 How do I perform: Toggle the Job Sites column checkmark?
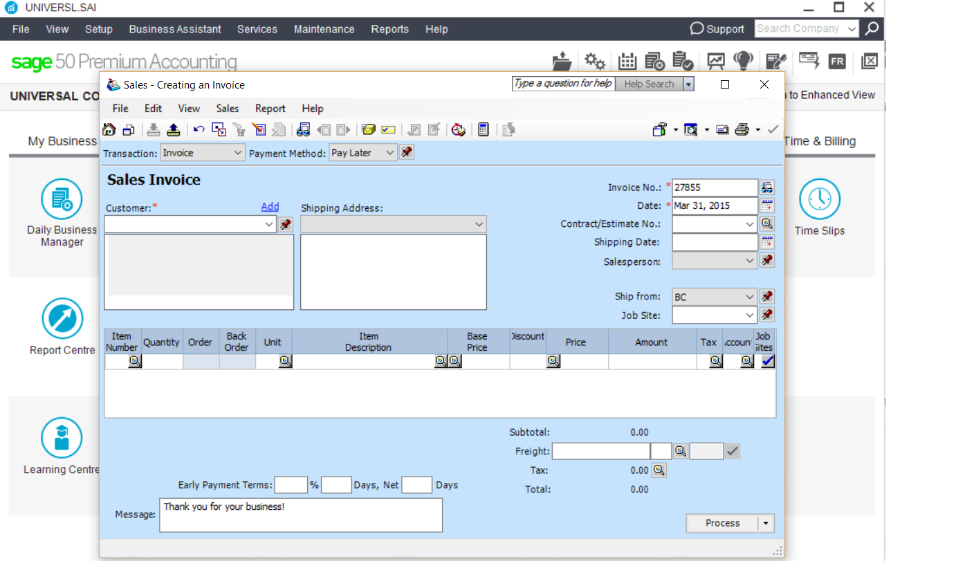(768, 361)
